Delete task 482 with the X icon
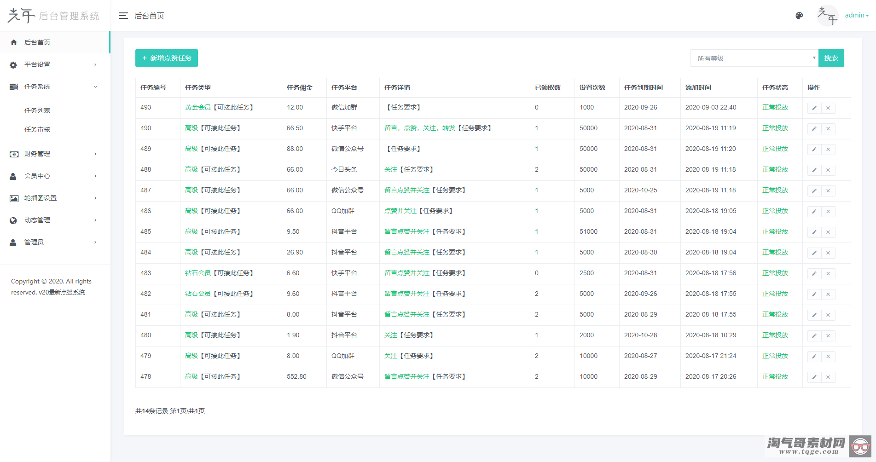Viewport: 876px width, 462px height. click(x=828, y=295)
